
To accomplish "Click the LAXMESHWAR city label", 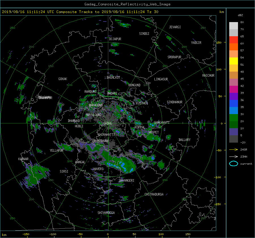I will click(100, 141).
